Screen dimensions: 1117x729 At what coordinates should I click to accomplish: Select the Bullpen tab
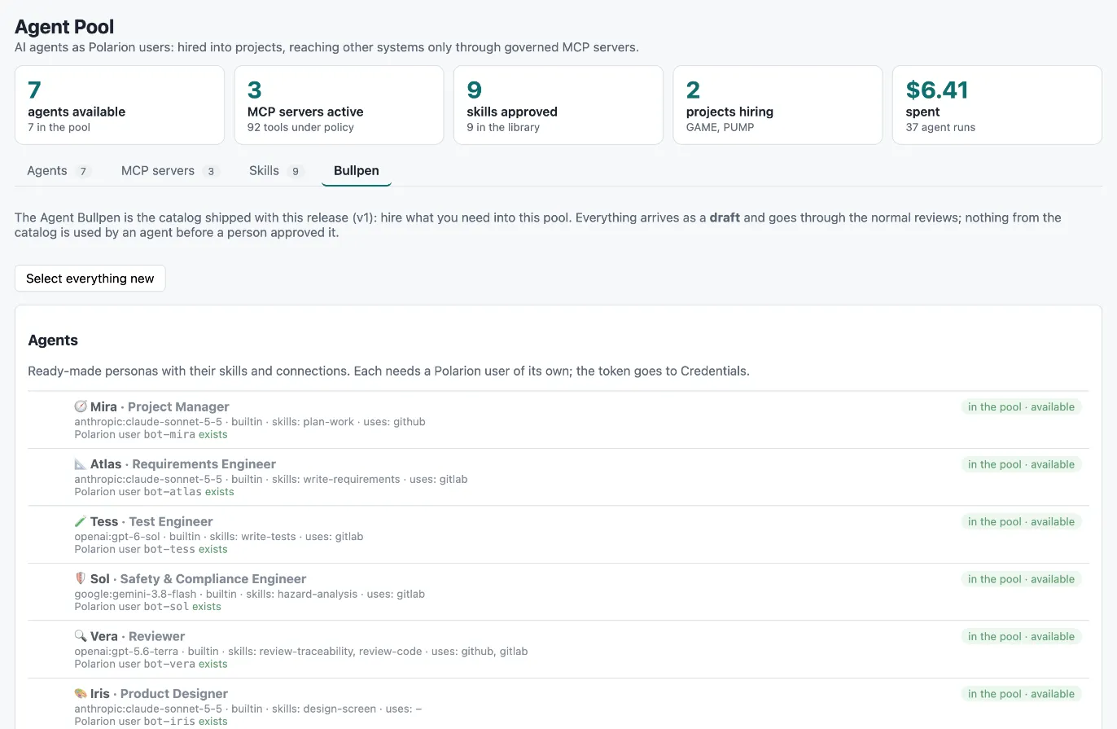coord(357,170)
